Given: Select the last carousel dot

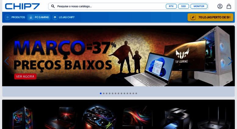Looking at the screenshot, I should coord(136,93).
